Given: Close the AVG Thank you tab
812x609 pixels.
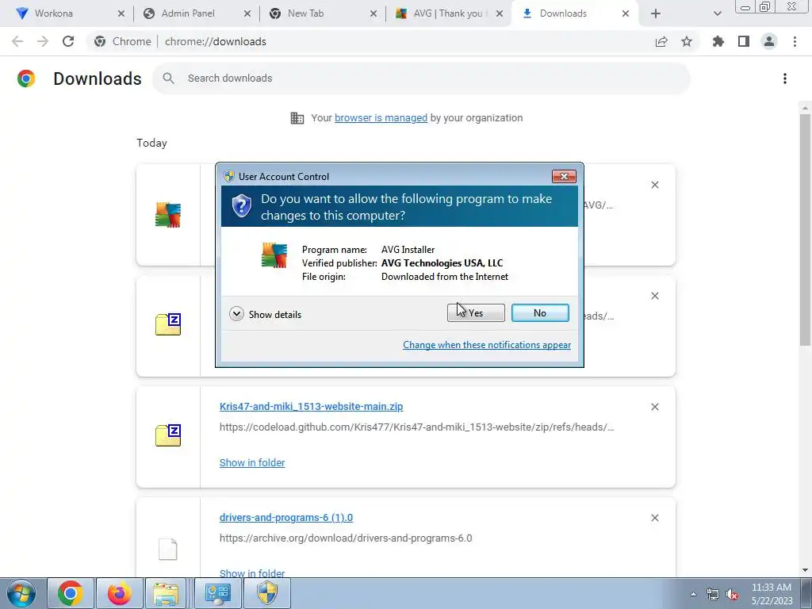Looking at the screenshot, I should 500,13.
